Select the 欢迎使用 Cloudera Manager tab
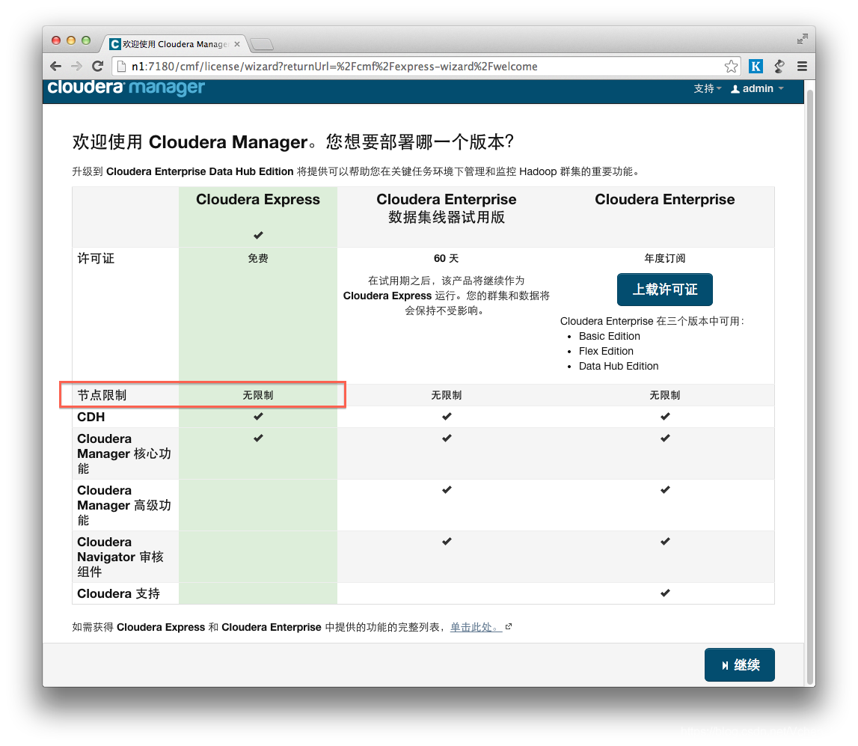Viewport: 858px width, 746px height. (x=174, y=44)
